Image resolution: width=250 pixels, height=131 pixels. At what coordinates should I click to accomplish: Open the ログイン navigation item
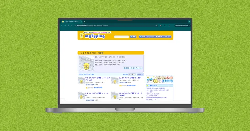(167, 37)
